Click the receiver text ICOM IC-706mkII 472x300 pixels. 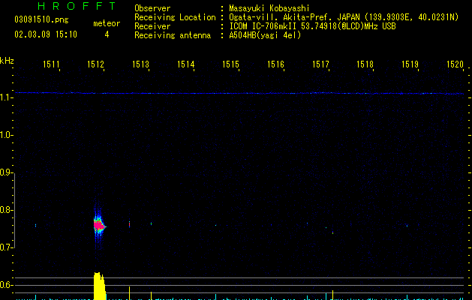pos(263,26)
